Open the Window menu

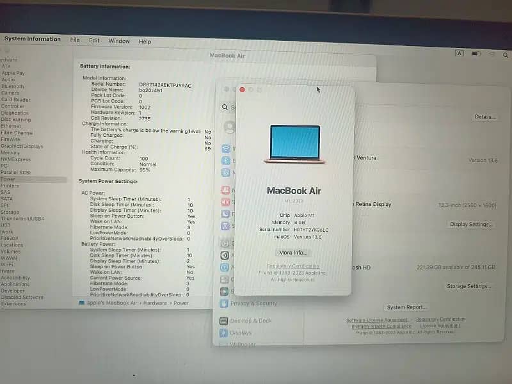click(119, 41)
